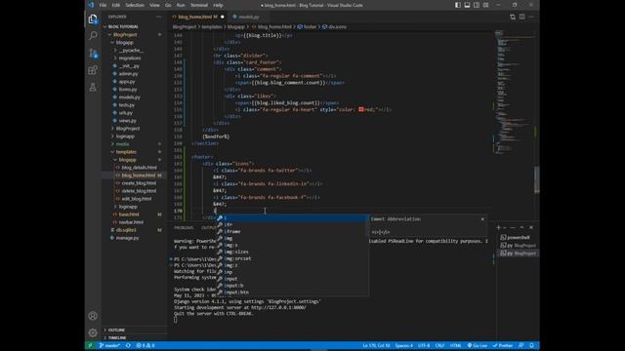Change Spaces: 4 indentation setting
Viewport: 625px width, 351px height.
click(403, 345)
